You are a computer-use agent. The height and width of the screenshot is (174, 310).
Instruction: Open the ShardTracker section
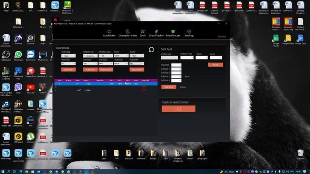click(x=156, y=33)
